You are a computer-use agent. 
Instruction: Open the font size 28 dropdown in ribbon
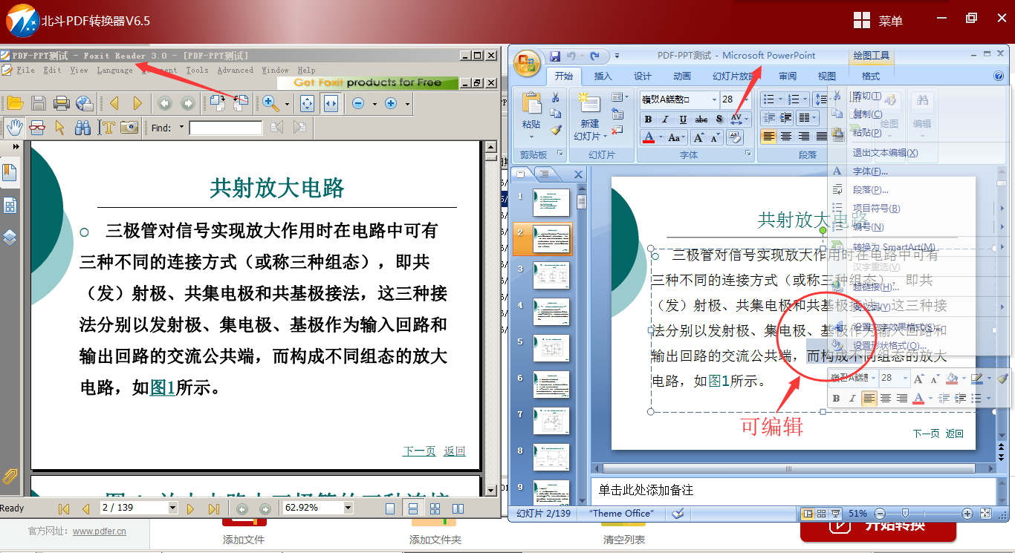click(x=748, y=99)
